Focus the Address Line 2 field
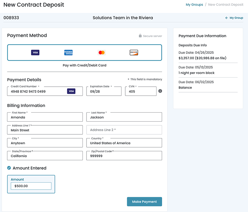 124,130
